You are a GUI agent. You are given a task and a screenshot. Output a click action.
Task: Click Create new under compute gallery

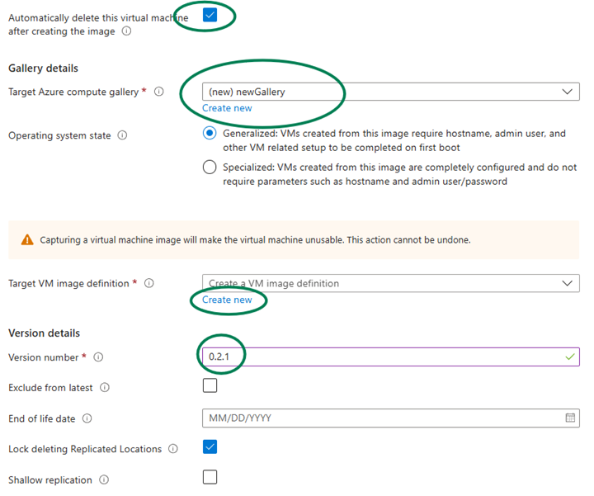pyautogui.click(x=227, y=108)
